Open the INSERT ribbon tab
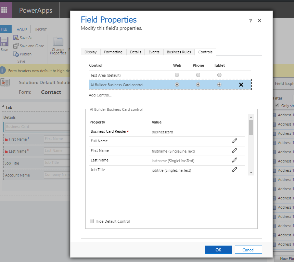 41,29
